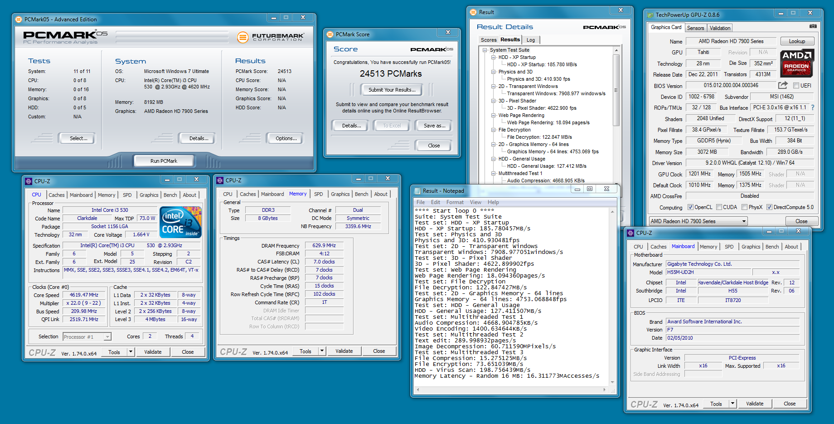Open Tools dropdown arrow in CPU-Z Mainboard window

pos(732,403)
